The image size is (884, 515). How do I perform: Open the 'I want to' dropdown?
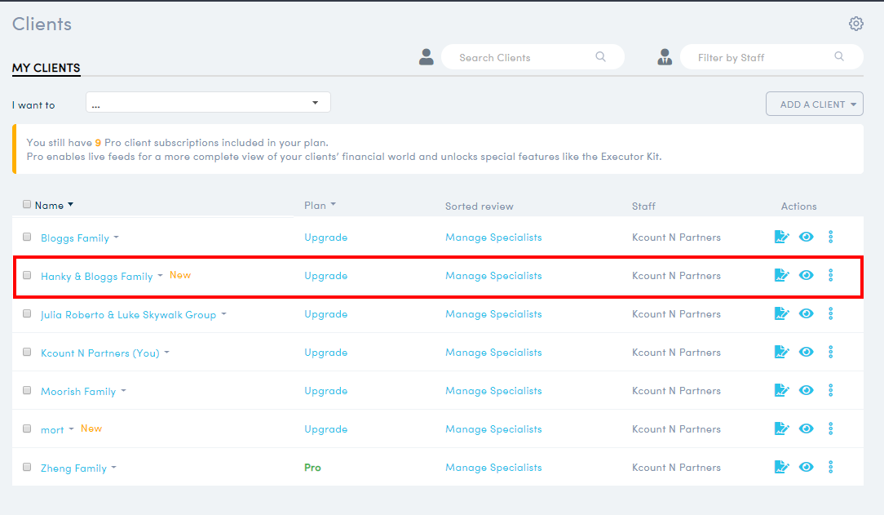pos(208,102)
